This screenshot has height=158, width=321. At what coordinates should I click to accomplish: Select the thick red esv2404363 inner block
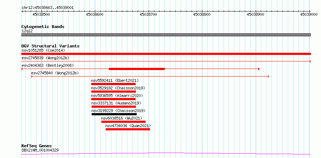[137, 69]
